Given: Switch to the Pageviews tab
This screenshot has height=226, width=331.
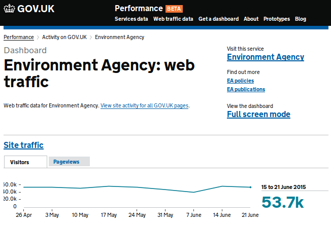Looking at the screenshot, I should point(69,162).
